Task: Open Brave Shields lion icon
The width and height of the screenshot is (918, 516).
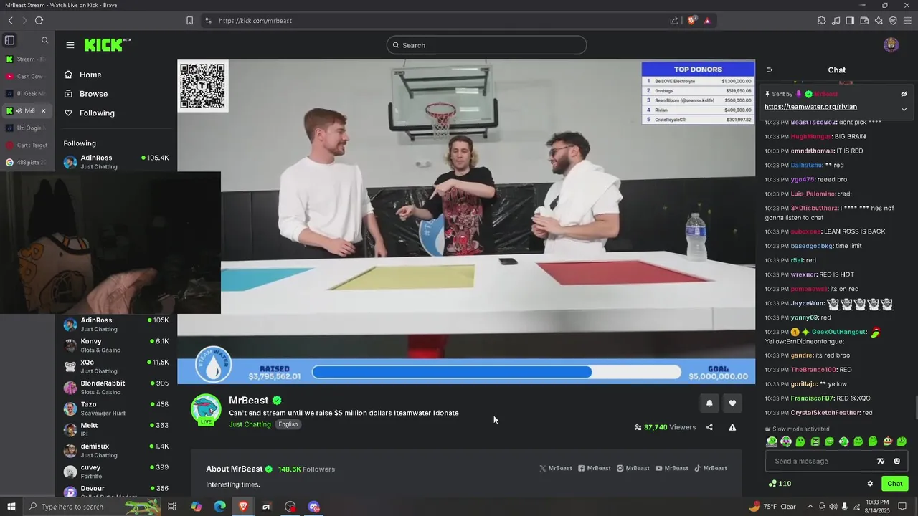Action: (691, 21)
